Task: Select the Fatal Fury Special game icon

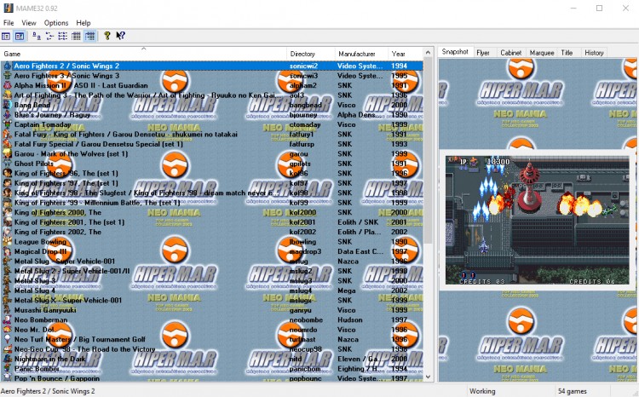Action: tap(8, 144)
